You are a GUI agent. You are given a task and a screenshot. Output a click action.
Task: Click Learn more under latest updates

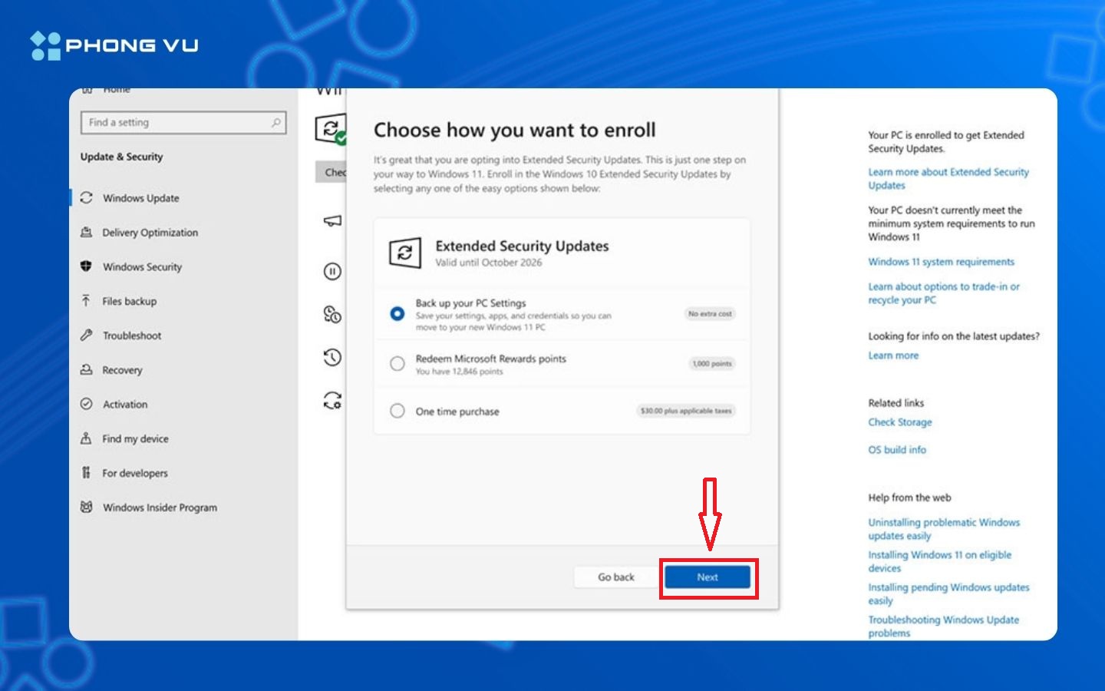click(x=893, y=355)
